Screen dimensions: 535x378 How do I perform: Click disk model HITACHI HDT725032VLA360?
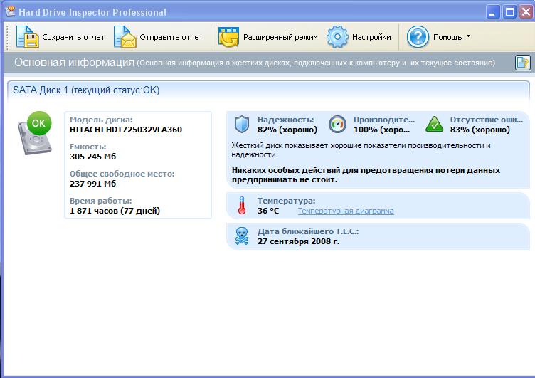(126, 130)
